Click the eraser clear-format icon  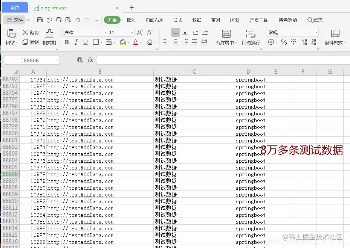pyautogui.click(x=149, y=42)
